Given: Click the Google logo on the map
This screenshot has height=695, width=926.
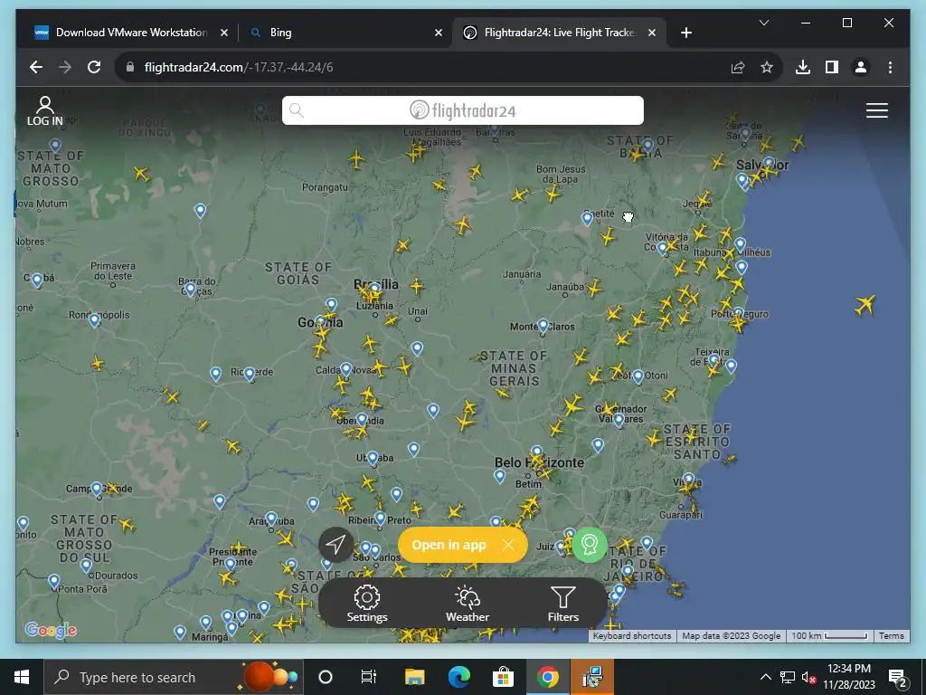Looking at the screenshot, I should click(x=51, y=630).
